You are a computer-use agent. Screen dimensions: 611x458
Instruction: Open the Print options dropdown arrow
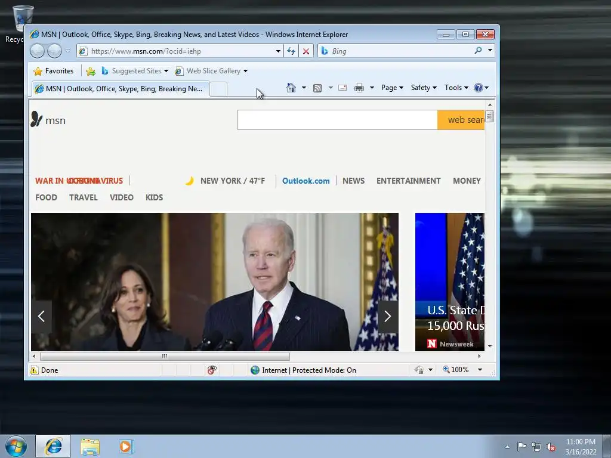coord(372,88)
